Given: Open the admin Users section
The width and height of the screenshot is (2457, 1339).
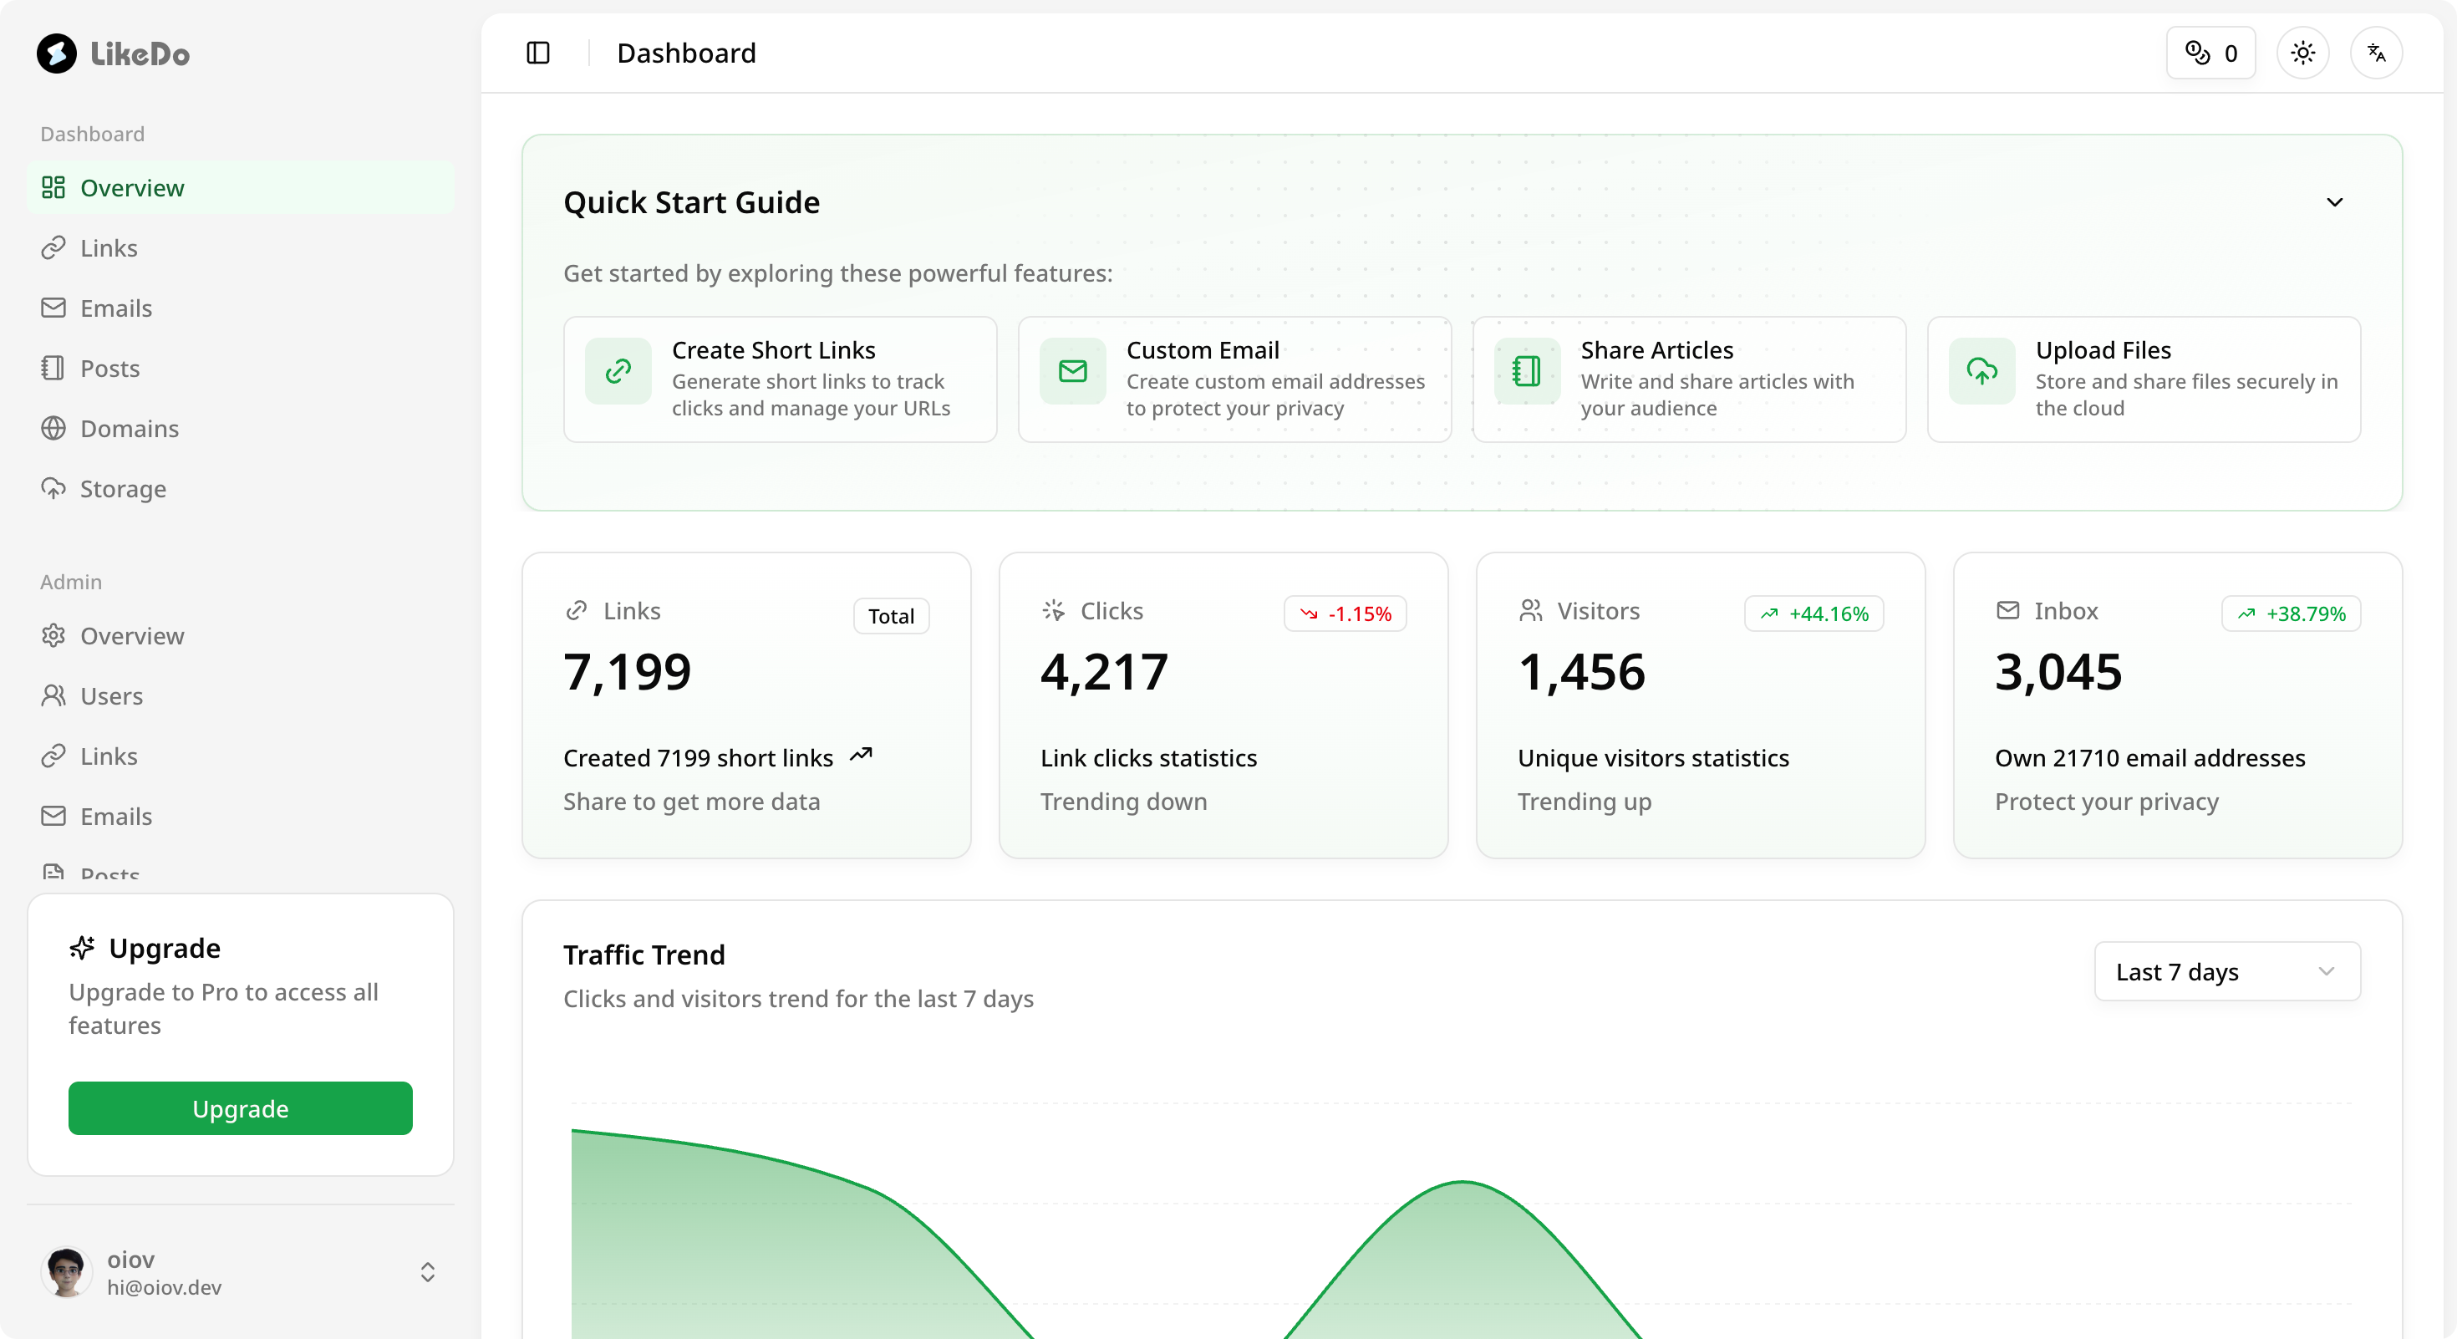Looking at the screenshot, I should coord(113,695).
